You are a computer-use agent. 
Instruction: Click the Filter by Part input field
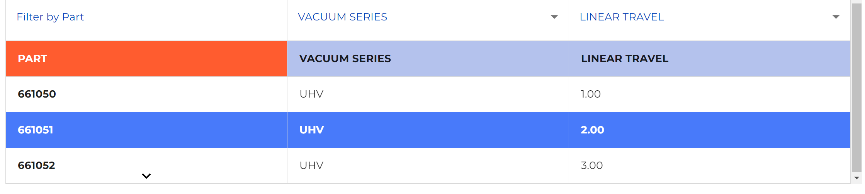146,17
